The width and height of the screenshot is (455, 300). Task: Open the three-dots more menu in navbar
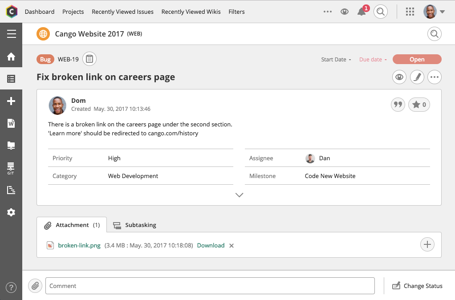tap(328, 12)
